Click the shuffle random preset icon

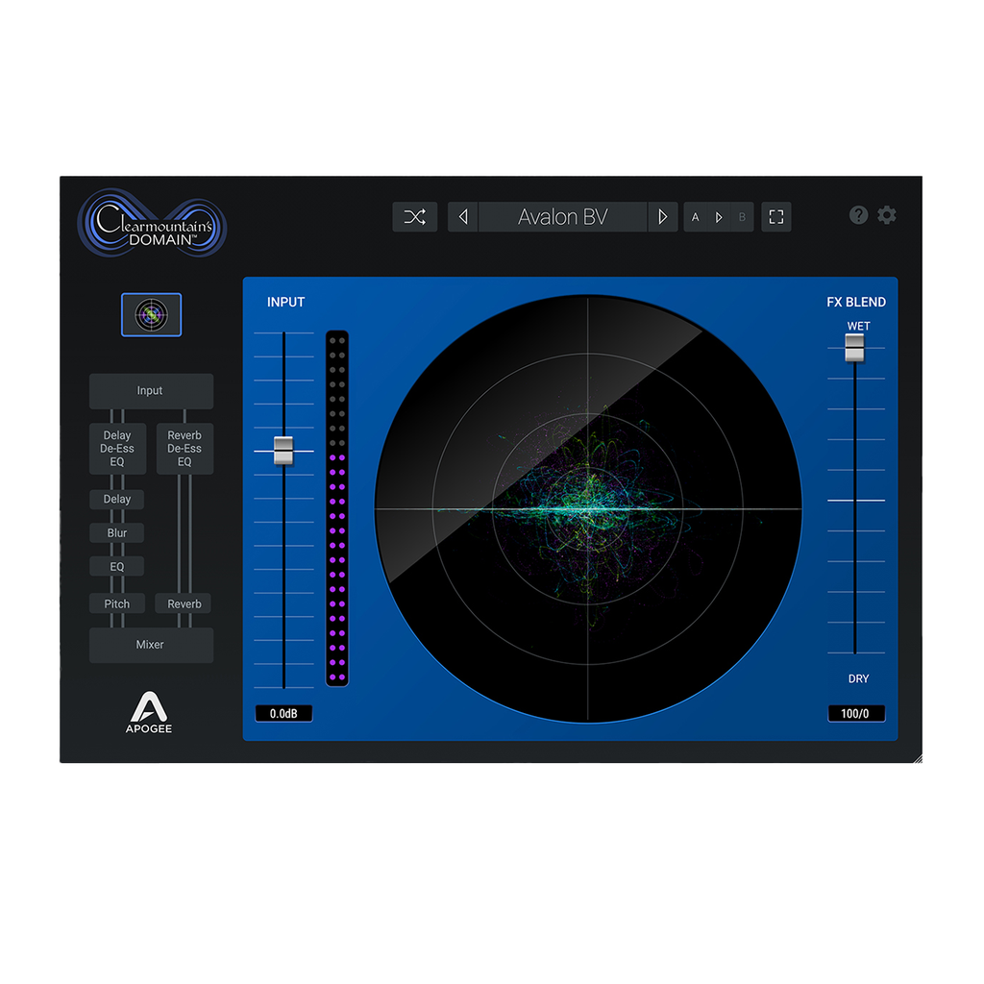[415, 217]
